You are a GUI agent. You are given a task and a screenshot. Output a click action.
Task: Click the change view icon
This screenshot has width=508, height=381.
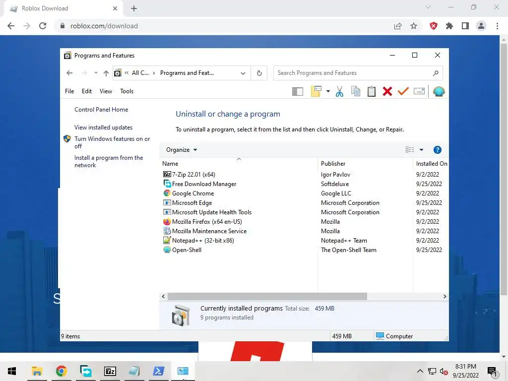[x=409, y=150]
